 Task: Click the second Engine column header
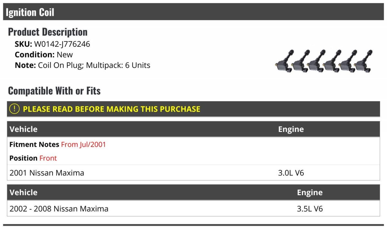click(x=310, y=193)
